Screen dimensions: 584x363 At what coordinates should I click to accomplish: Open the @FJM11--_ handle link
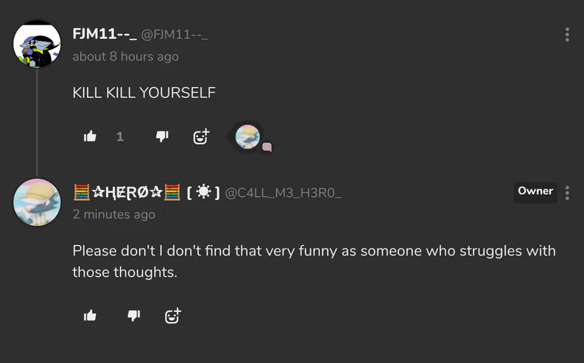pos(175,34)
